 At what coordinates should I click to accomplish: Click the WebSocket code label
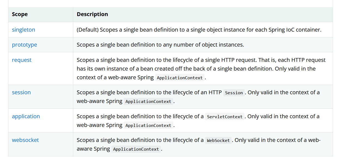218,141
